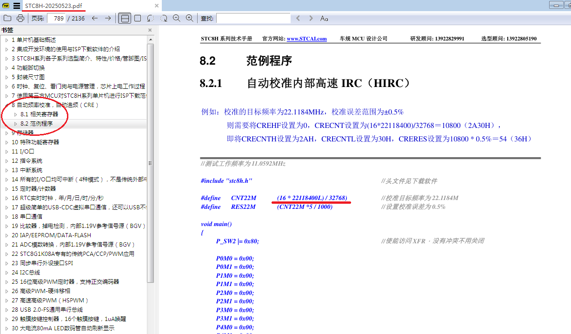
Task: Click the #include "stc8h.h" code line
Action: pyautogui.click(x=226, y=180)
